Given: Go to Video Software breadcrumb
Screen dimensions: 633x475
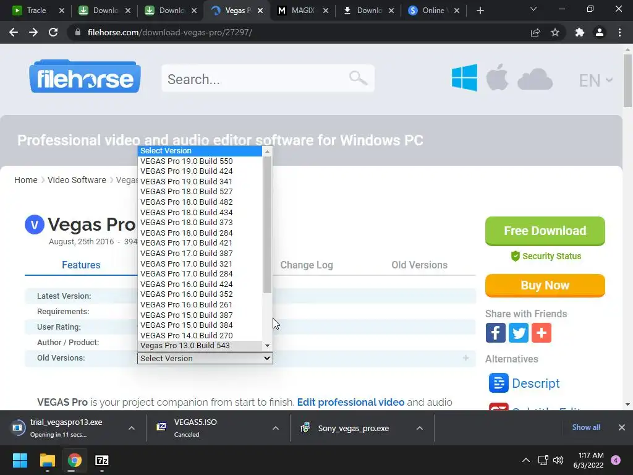Looking at the screenshot, I should (77, 180).
